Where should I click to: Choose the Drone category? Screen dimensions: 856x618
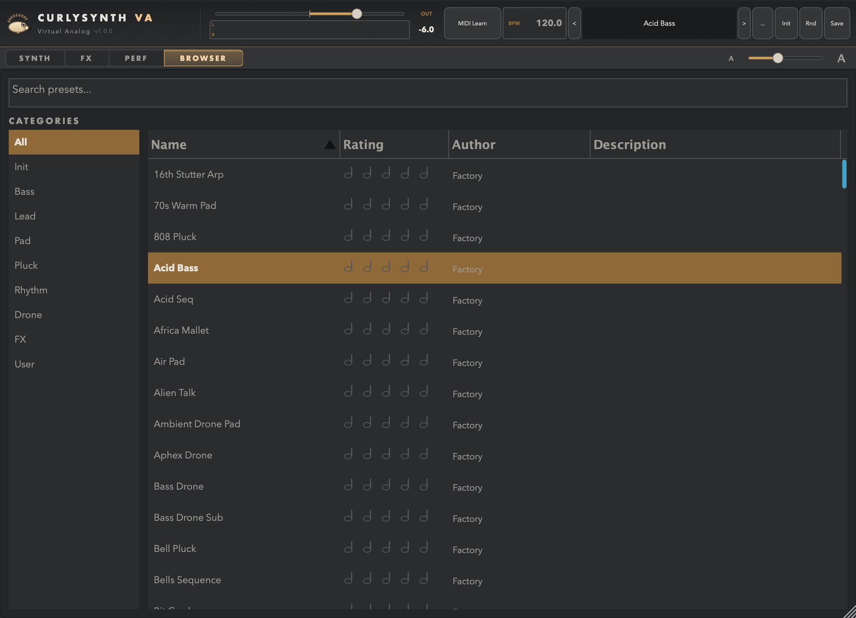pos(74,315)
